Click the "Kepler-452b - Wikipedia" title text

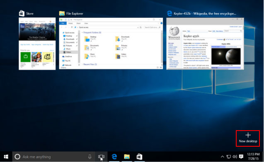point(205,14)
